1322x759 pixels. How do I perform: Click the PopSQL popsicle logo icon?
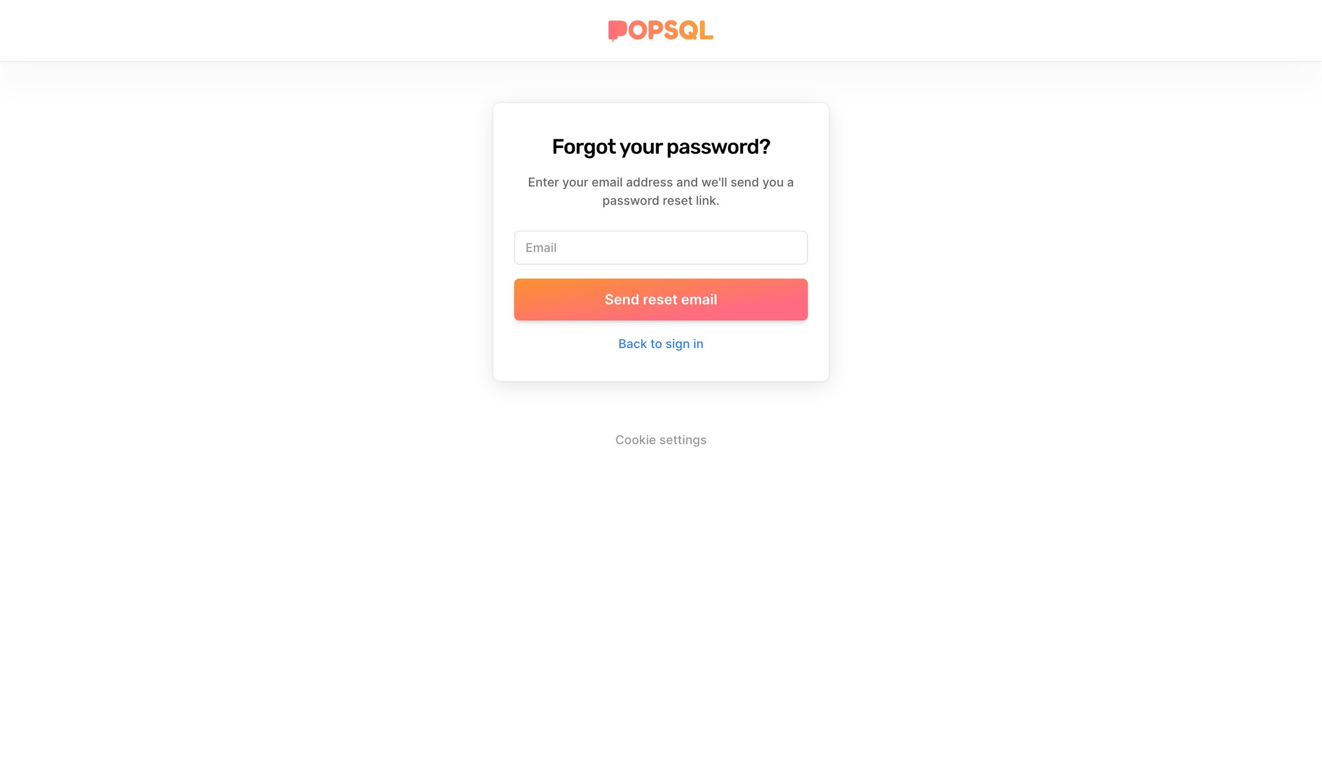[617, 31]
